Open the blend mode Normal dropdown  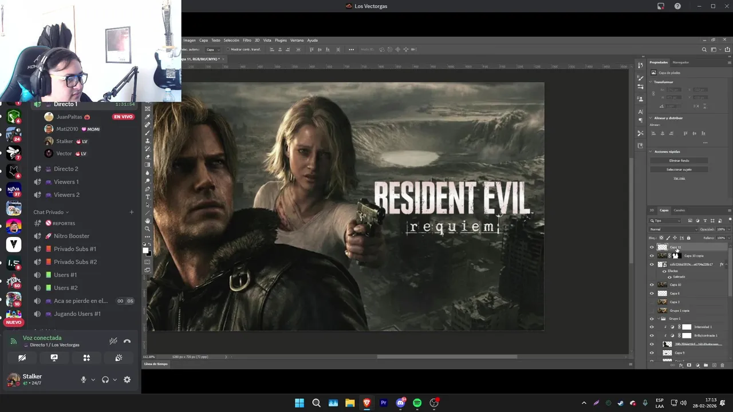(673, 229)
